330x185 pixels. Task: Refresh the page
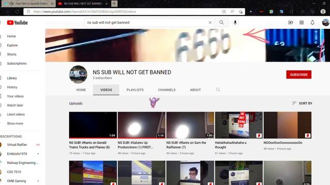click(17, 11)
